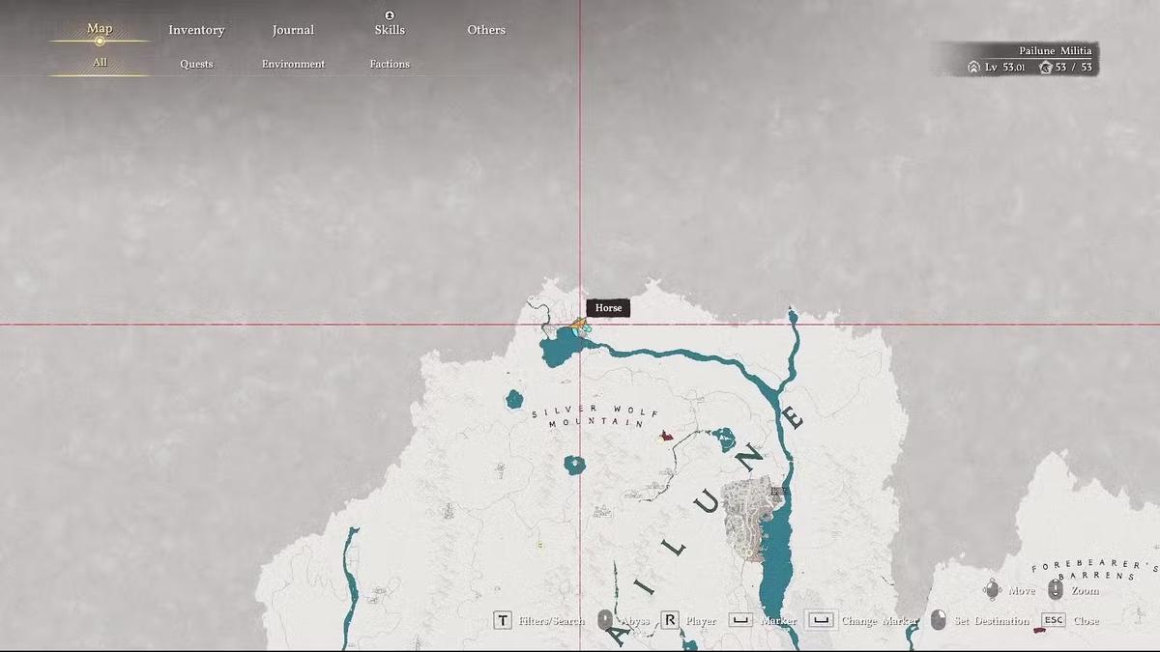
Task: Choose Set Destination
Action: (x=992, y=621)
